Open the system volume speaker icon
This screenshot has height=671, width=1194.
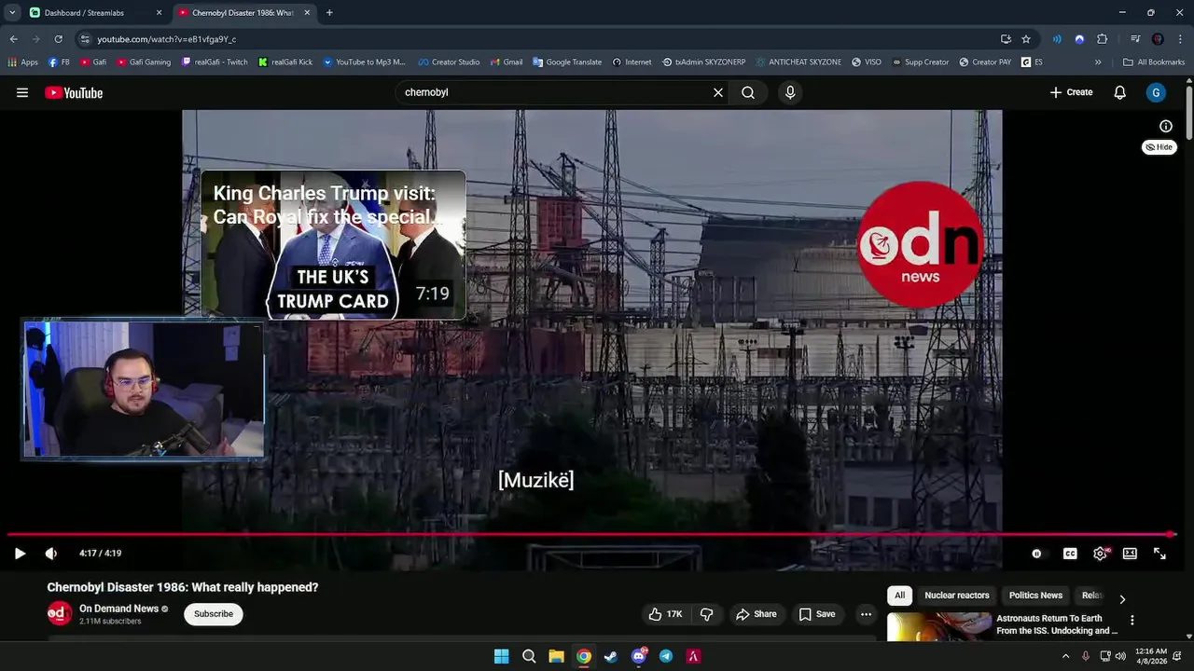tap(1120, 656)
